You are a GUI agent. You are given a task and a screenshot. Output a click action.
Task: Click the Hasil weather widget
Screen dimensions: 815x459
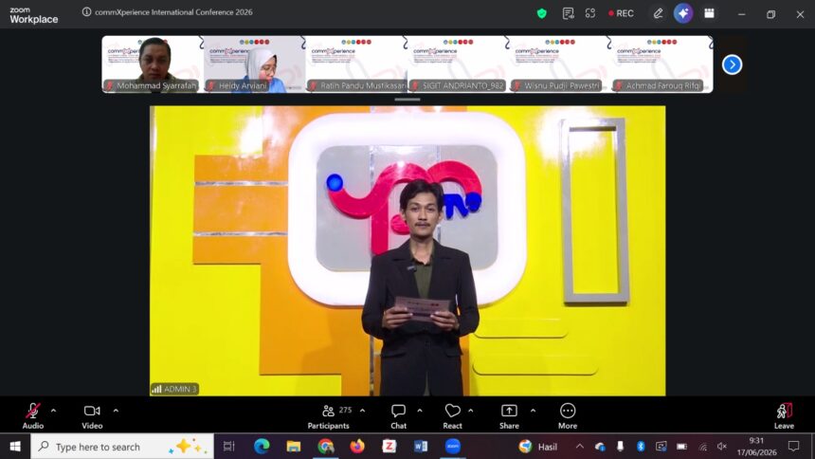coord(538,447)
